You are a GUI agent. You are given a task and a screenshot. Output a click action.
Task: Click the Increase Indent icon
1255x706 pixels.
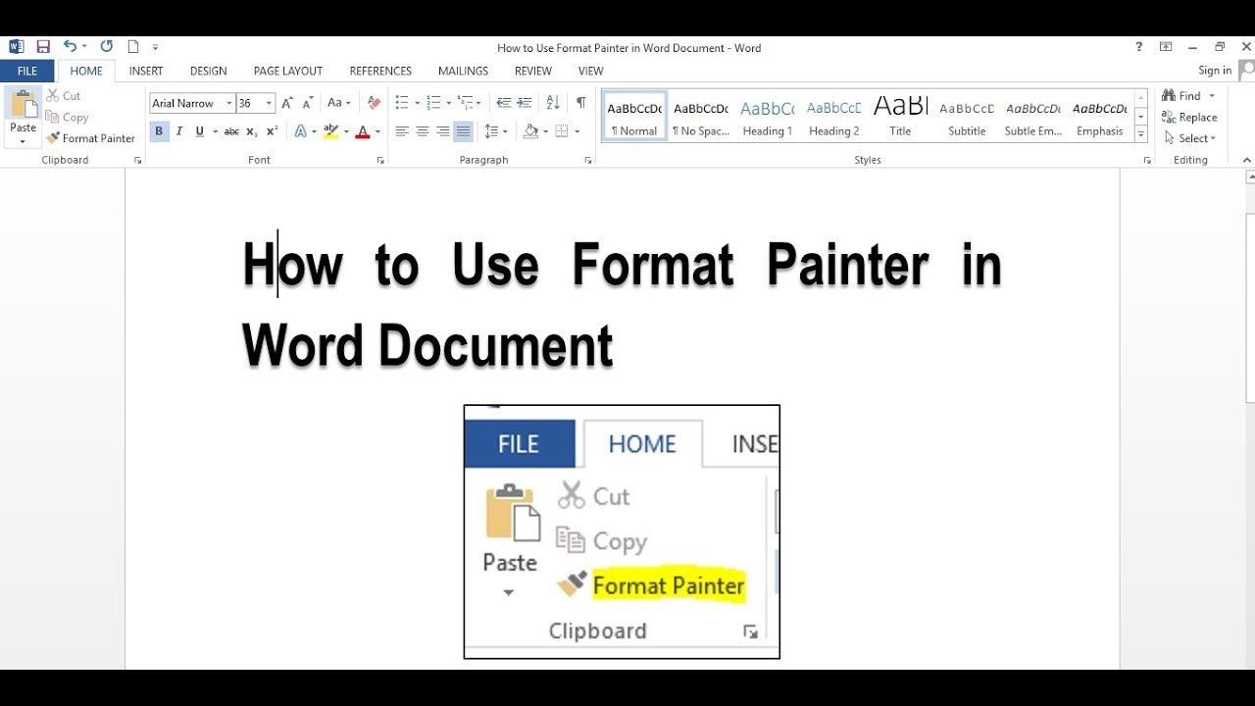[x=525, y=103]
